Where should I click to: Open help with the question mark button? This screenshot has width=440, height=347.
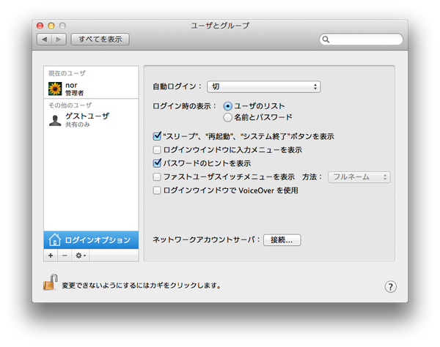point(390,286)
